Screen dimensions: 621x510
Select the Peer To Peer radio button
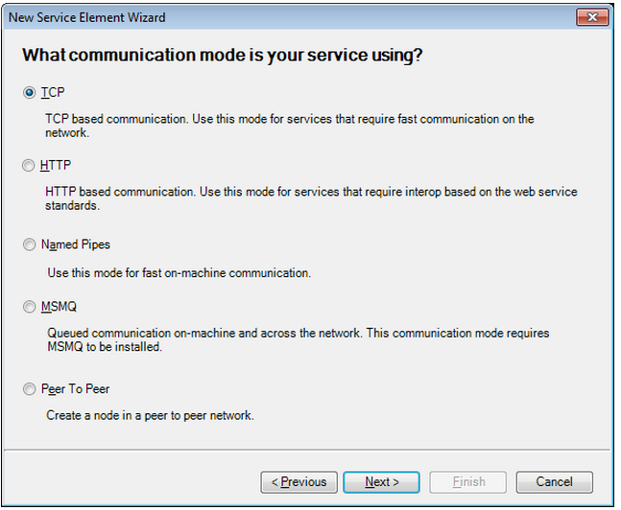[x=29, y=389]
